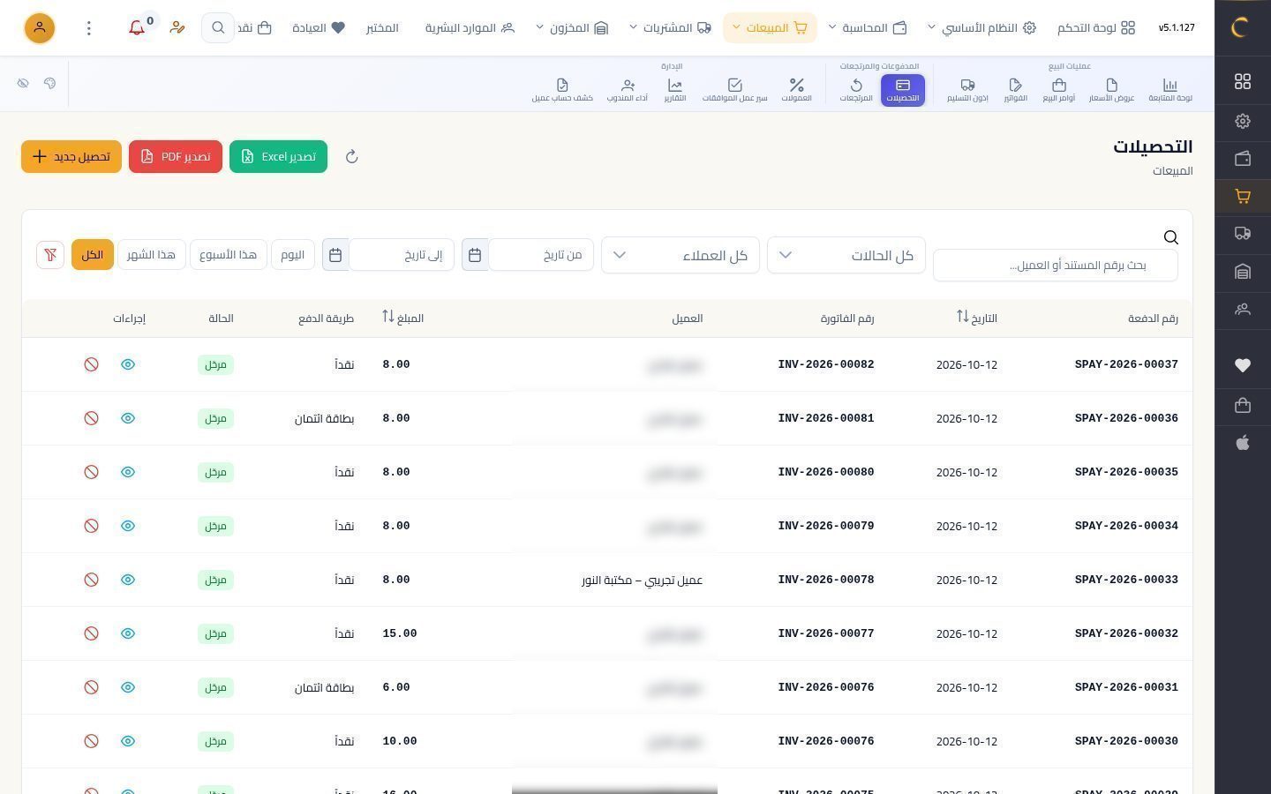Toggle the hide-eye icon in ribbon corner

23,83
